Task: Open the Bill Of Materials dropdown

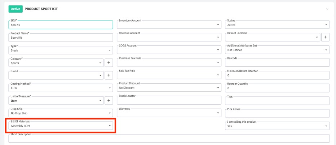Action: pyautogui.click(x=61, y=126)
